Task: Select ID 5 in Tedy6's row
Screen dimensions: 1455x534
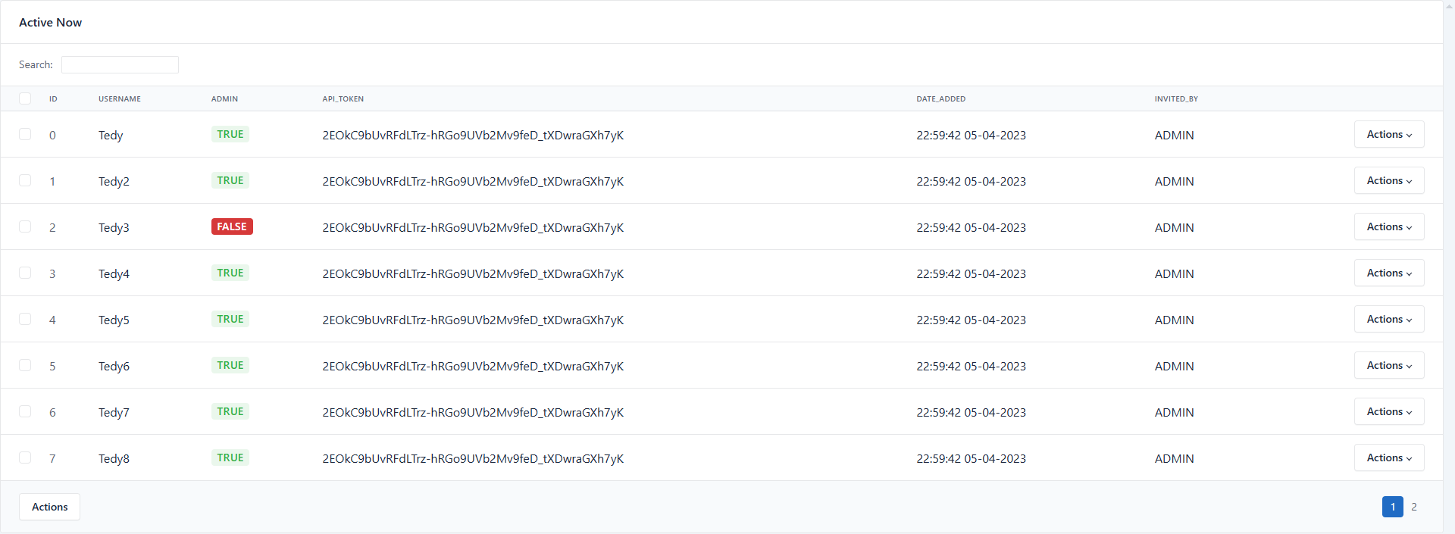Action: [52, 367]
